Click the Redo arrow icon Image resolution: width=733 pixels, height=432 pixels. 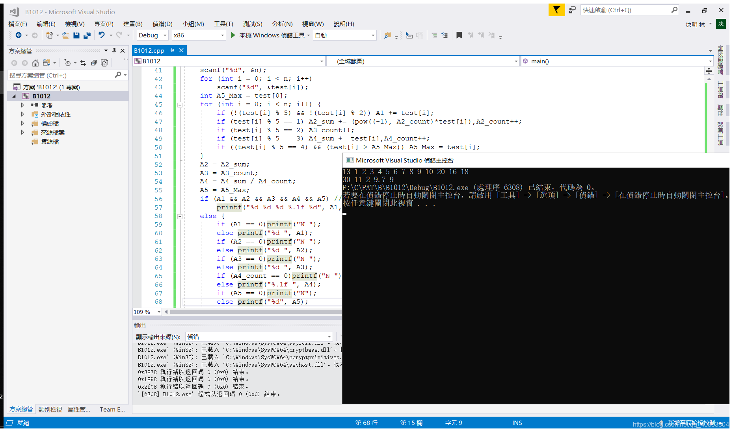[x=119, y=35]
